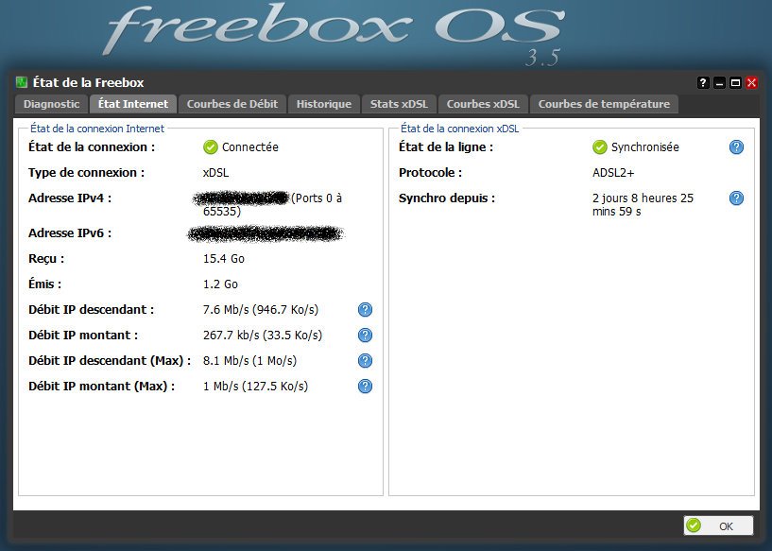Click help icon for Débit IP descendant
Screen dimensions: 772x551
365,310
